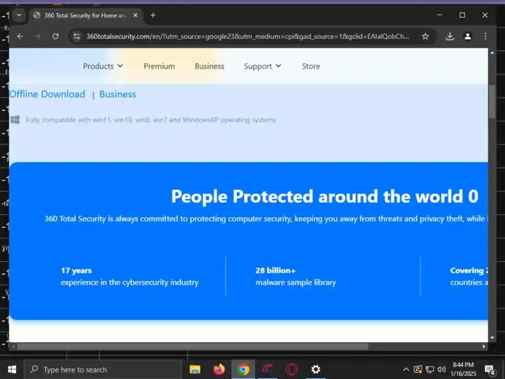The image size is (505, 379).
Task: Click the browser forward arrow
Action: coord(37,37)
